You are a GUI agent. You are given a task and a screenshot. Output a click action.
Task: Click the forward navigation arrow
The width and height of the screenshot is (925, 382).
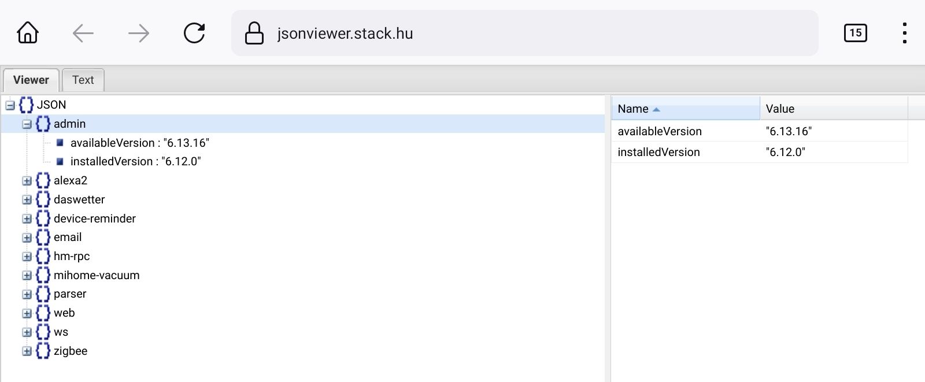[139, 33]
